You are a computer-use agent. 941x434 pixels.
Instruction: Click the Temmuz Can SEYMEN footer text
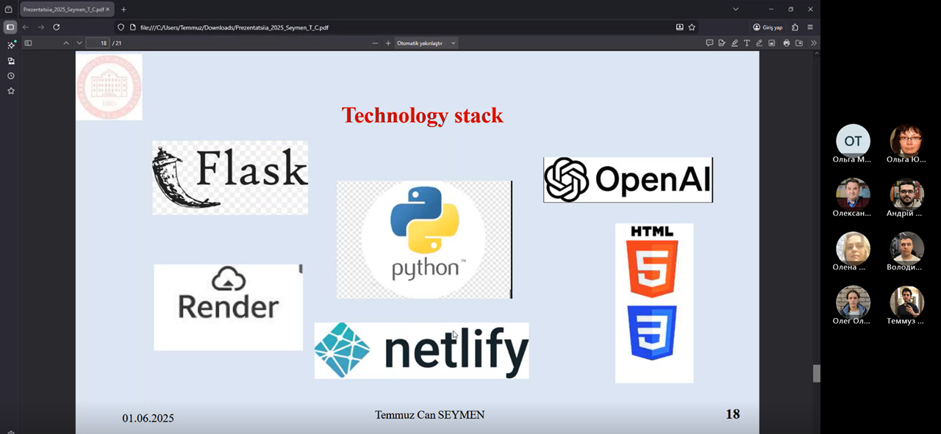pos(430,415)
